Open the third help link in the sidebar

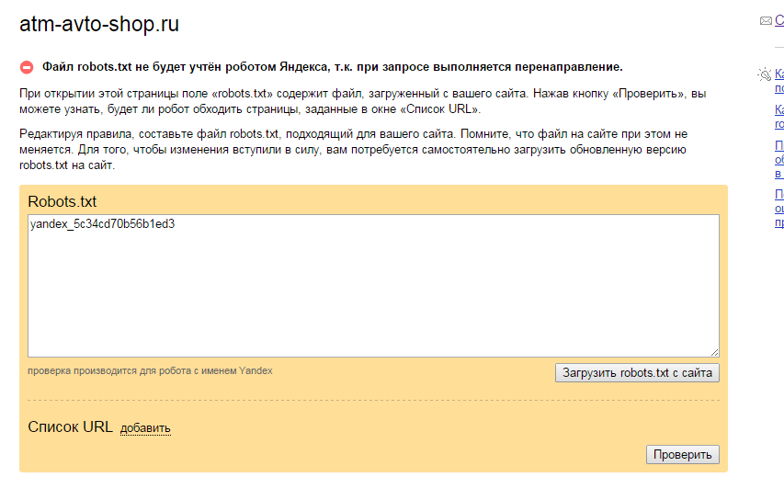click(x=778, y=159)
